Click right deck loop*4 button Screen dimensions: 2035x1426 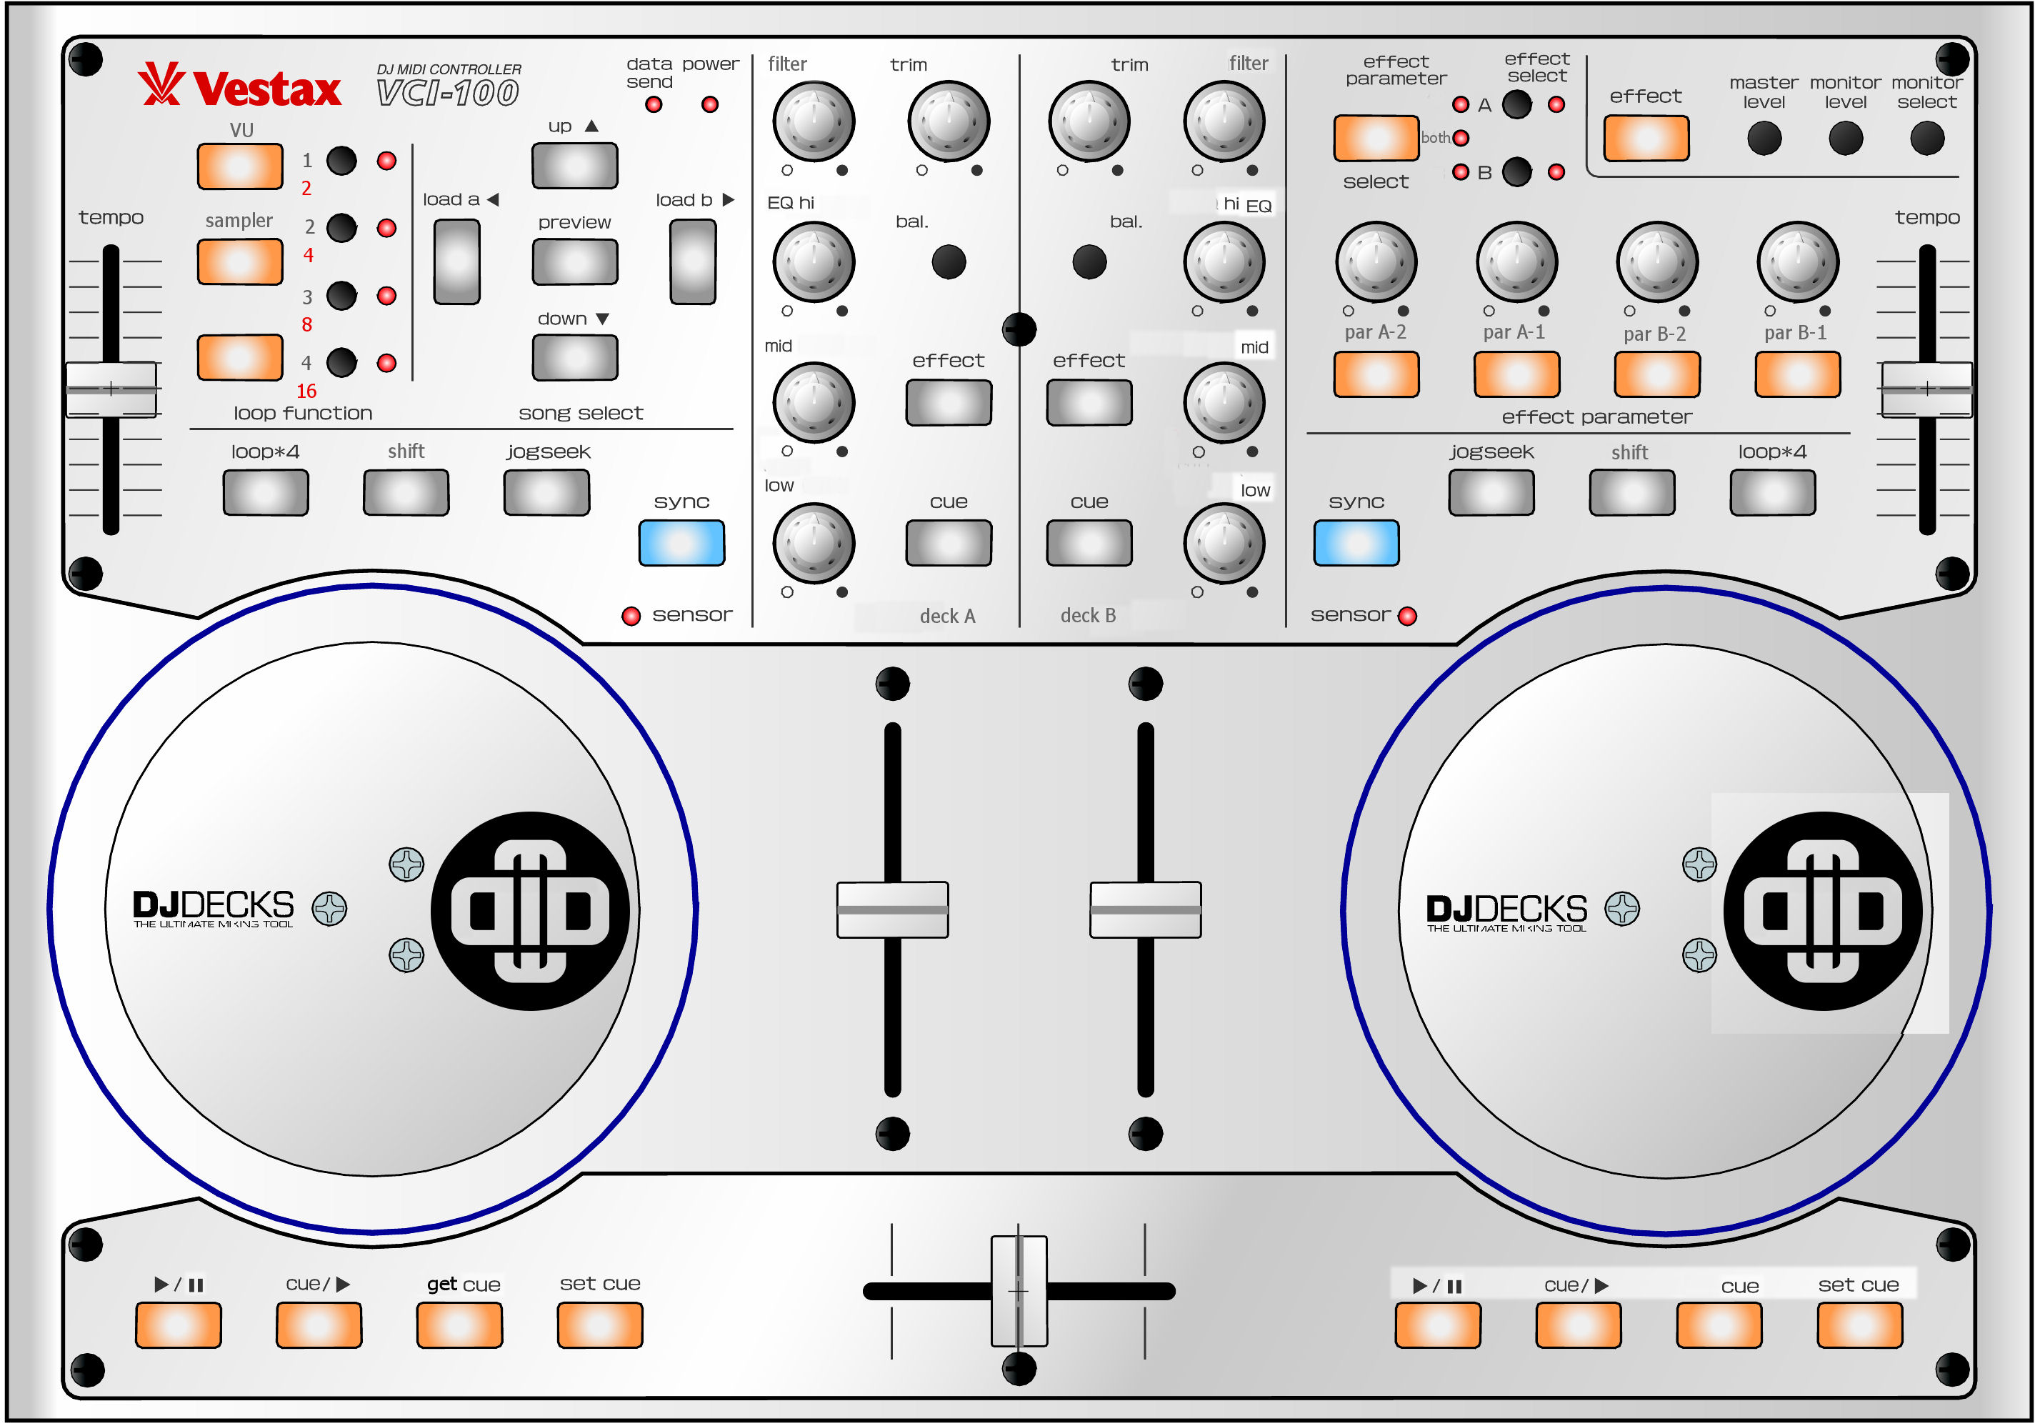click(x=1773, y=493)
